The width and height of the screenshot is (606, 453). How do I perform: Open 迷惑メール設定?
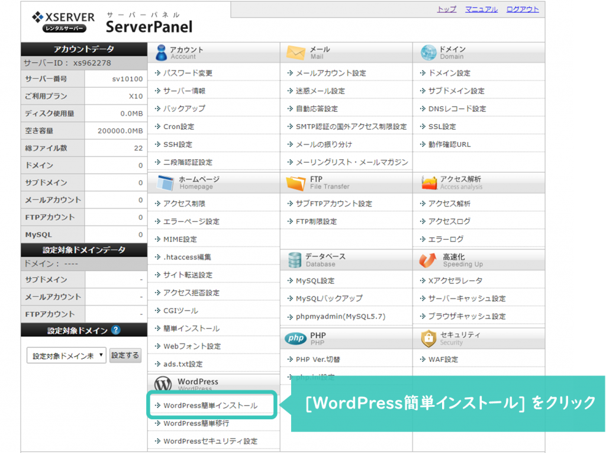pyautogui.click(x=320, y=91)
